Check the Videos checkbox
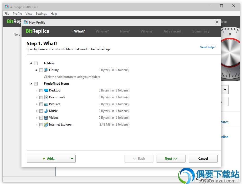Viewport: 242px width, 184px height. [41, 118]
